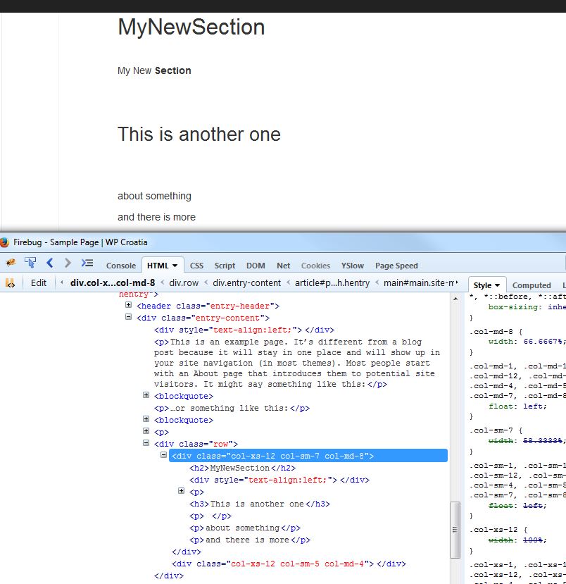Switch to the DOM tab
Screen dimensions: 566x584
tap(256, 266)
